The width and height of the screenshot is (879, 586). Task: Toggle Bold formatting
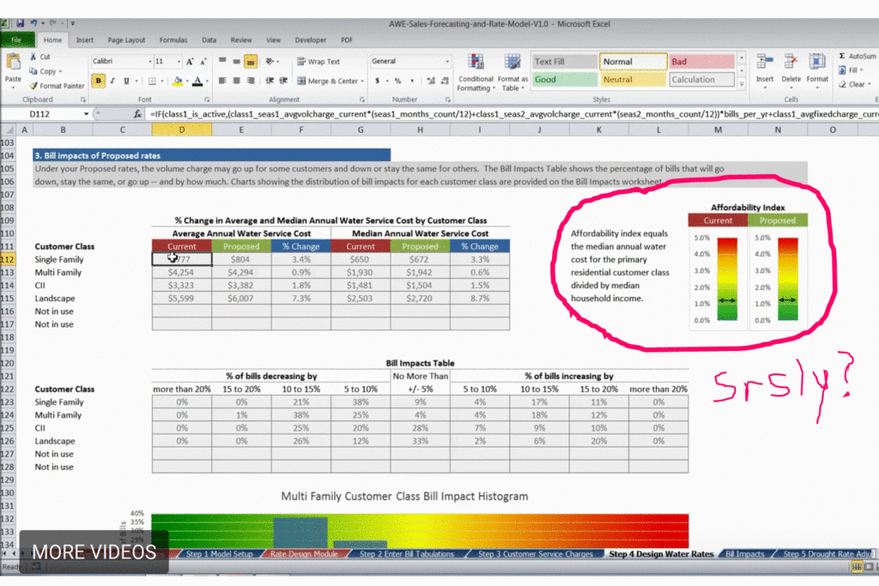(x=99, y=82)
